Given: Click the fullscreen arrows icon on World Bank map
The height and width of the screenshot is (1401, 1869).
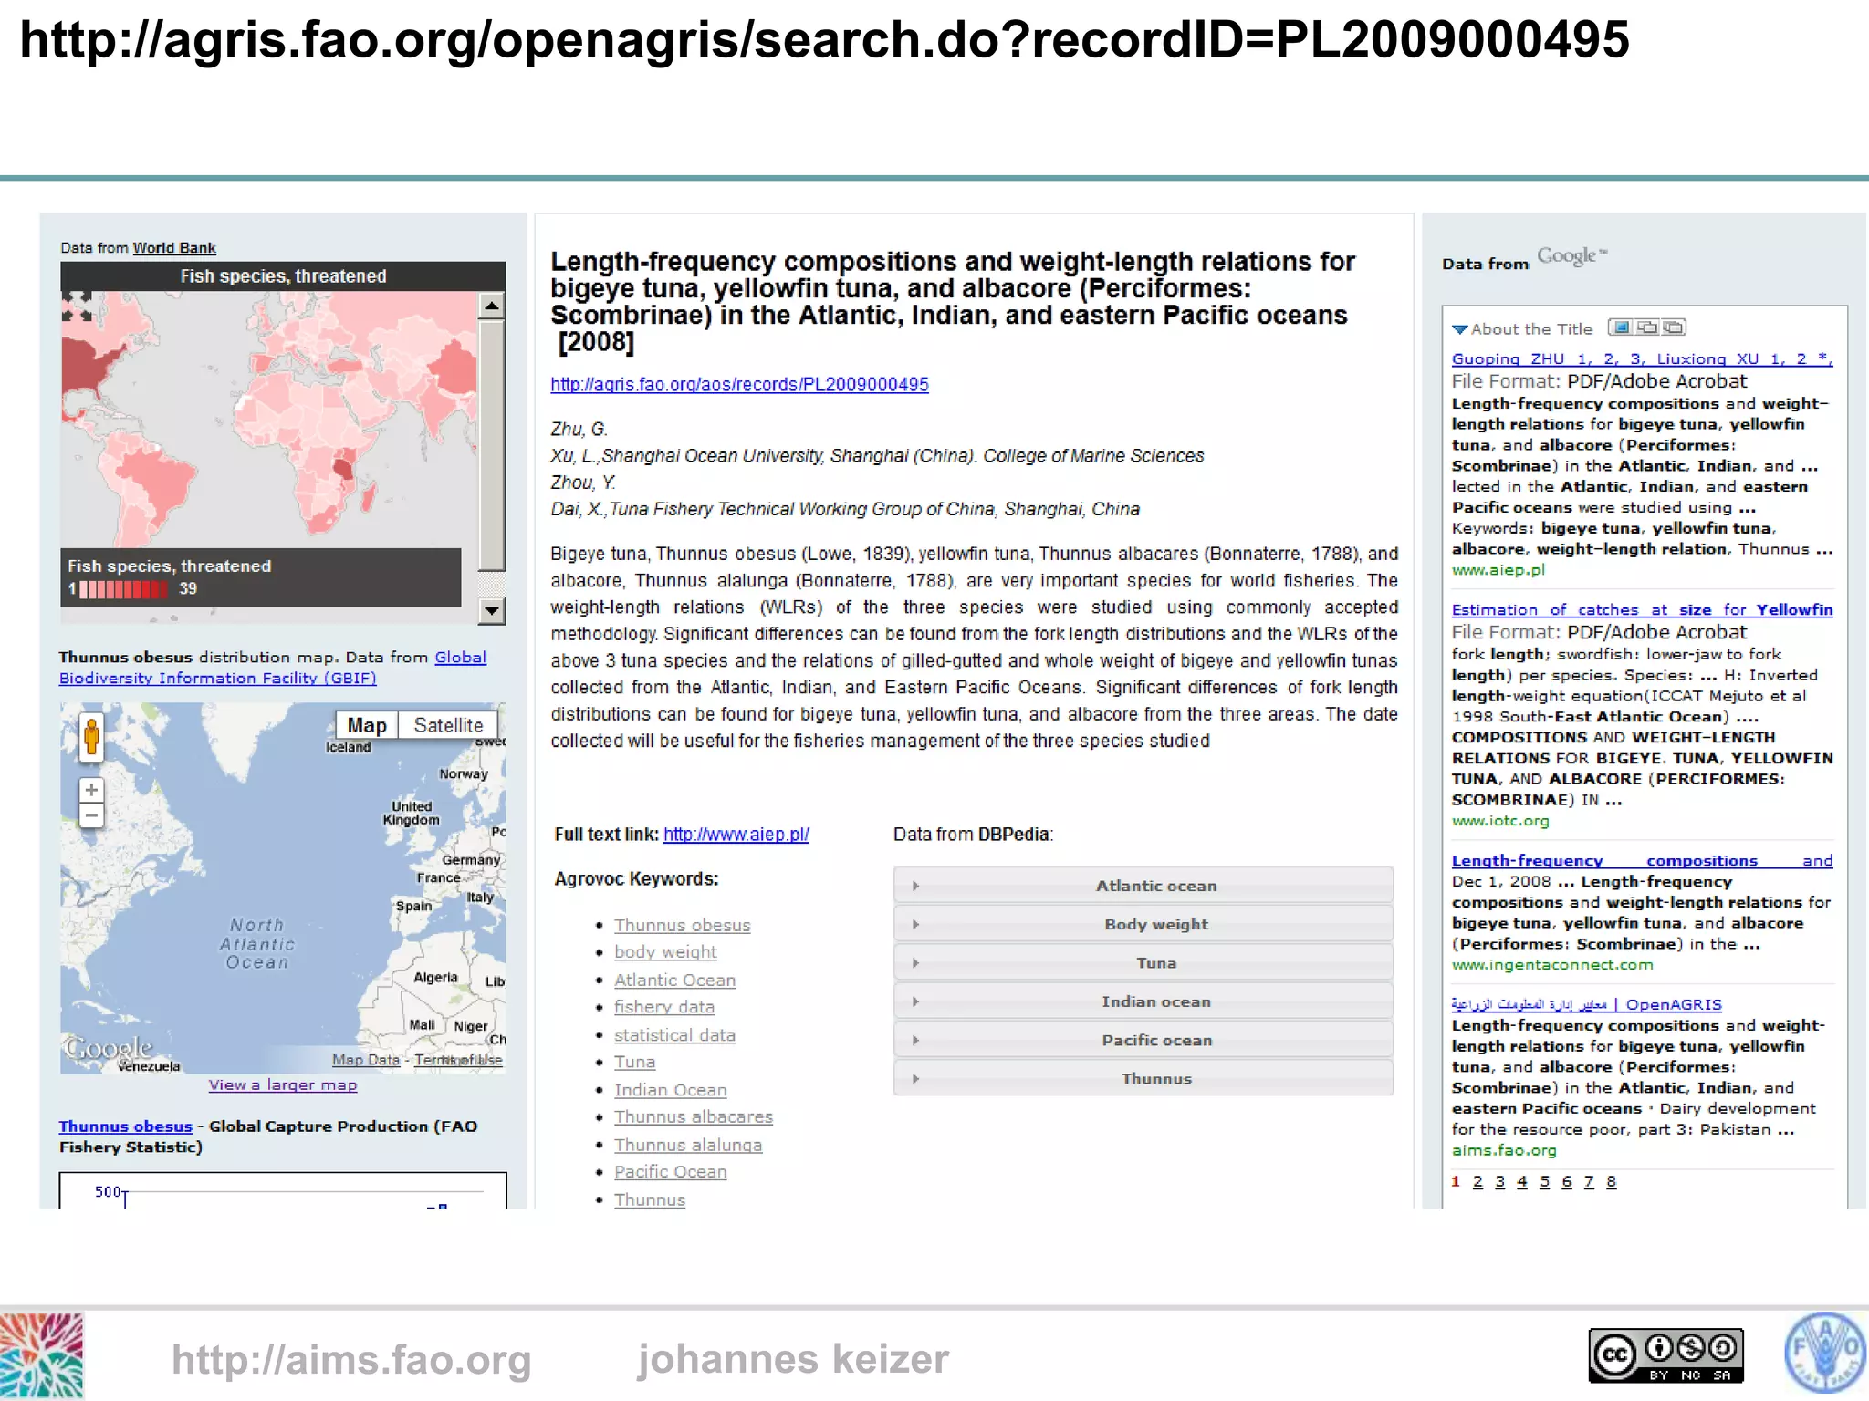Looking at the screenshot, I should pos(77,306).
